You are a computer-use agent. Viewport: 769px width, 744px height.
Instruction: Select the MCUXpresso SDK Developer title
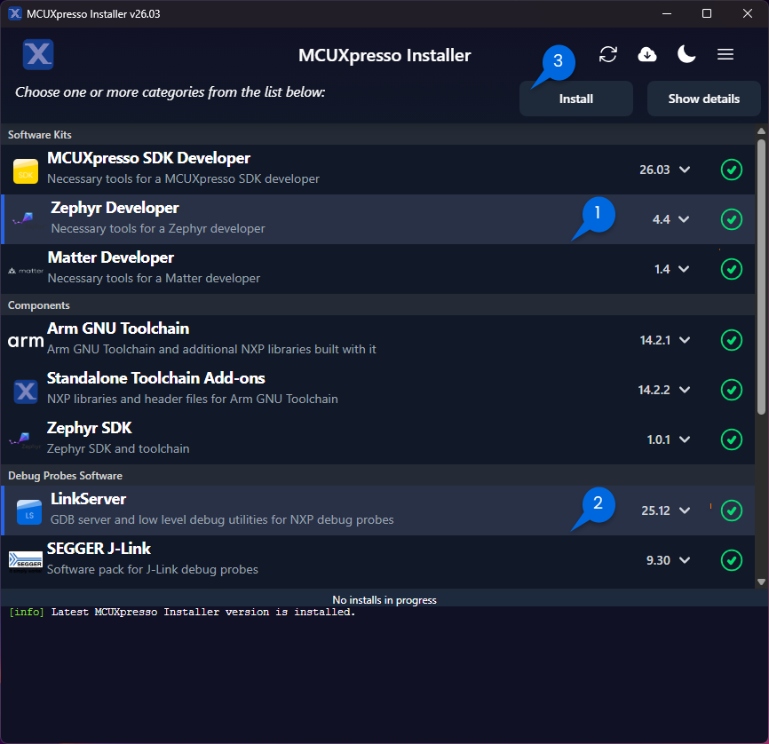click(148, 158)
